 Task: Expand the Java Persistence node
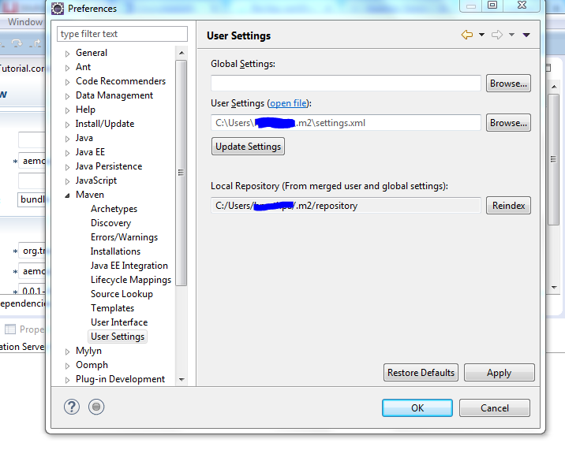[67, 167]
